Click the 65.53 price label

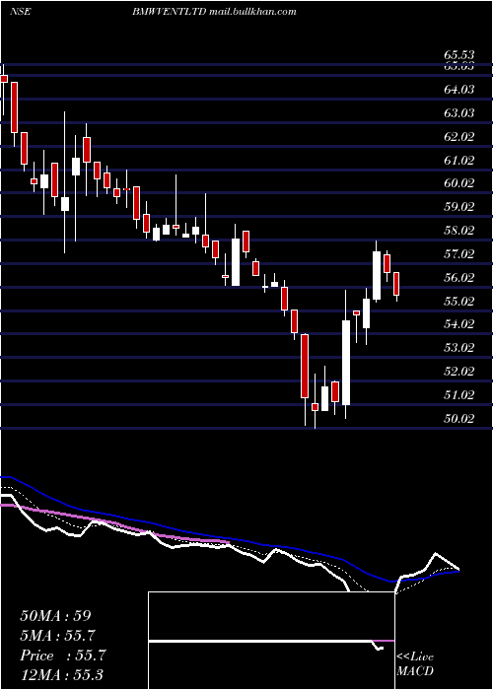click(459, 55)
